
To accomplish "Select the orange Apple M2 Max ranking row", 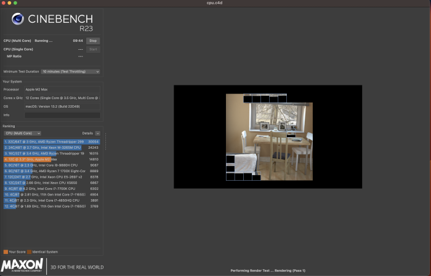I will [52, 159].
